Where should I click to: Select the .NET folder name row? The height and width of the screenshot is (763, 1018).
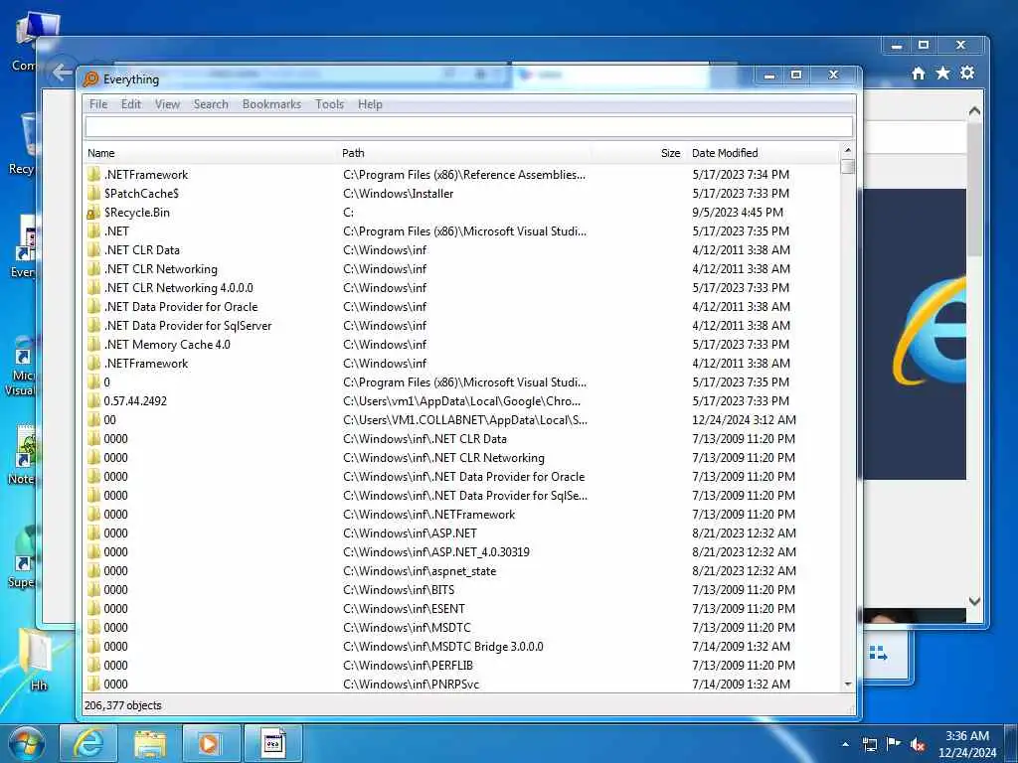116,231
